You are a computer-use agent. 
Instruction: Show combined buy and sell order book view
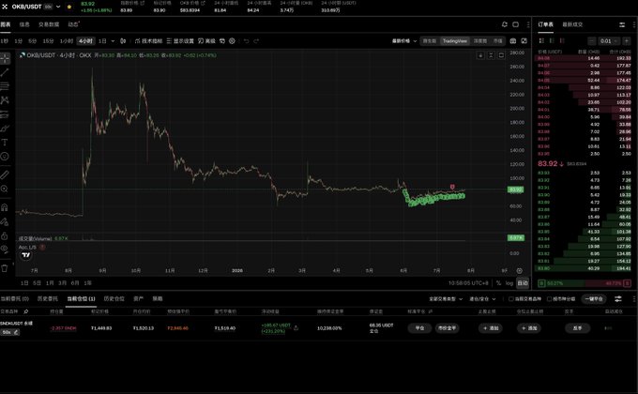click(x=541, y=40)
